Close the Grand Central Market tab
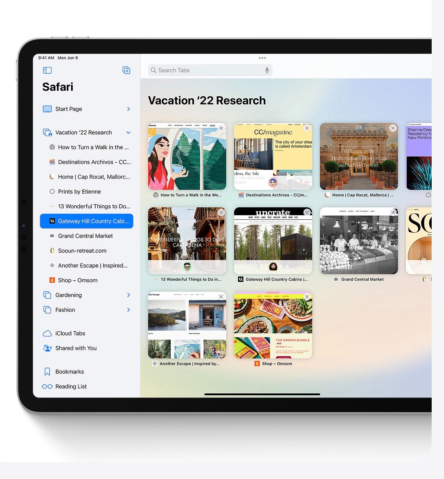The width and height of the screenshot is (444, 479). click(393, 212)
